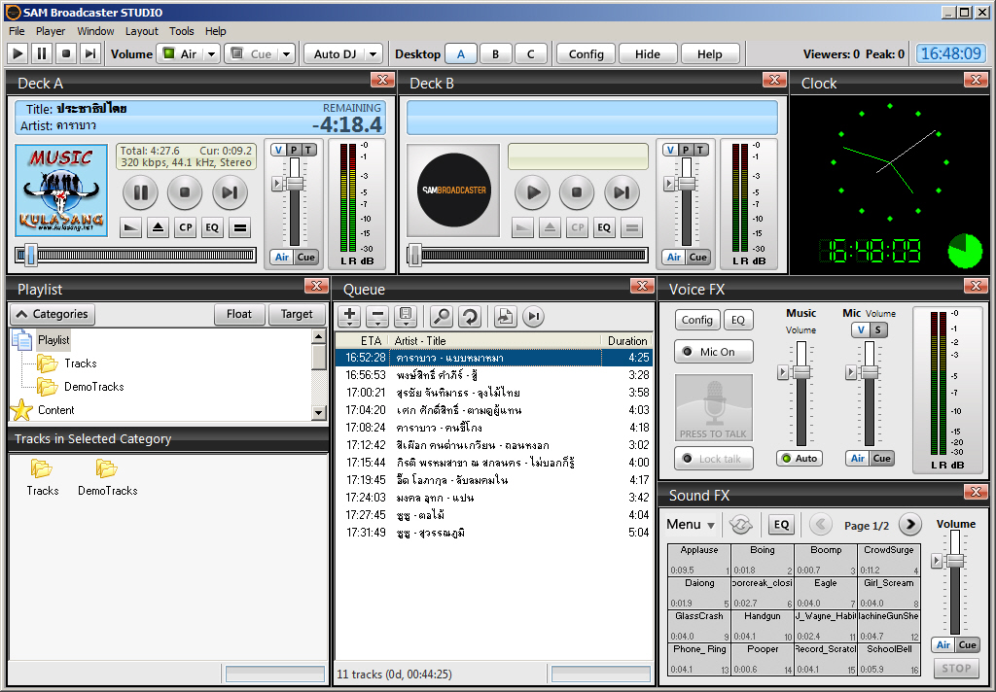Open the Player menu

tap(51, 31)
